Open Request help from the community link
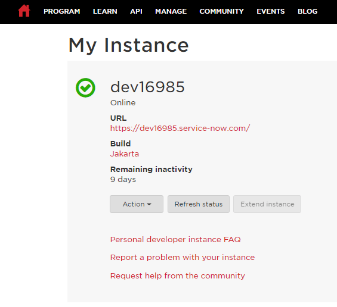This screenshot has height=307, width=337. coord(178,275)
